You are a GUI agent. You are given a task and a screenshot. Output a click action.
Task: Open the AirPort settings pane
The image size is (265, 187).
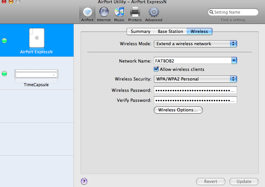click(x=87, y=15)
